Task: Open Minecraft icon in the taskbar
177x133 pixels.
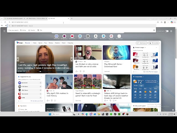Action: (119, 114)
